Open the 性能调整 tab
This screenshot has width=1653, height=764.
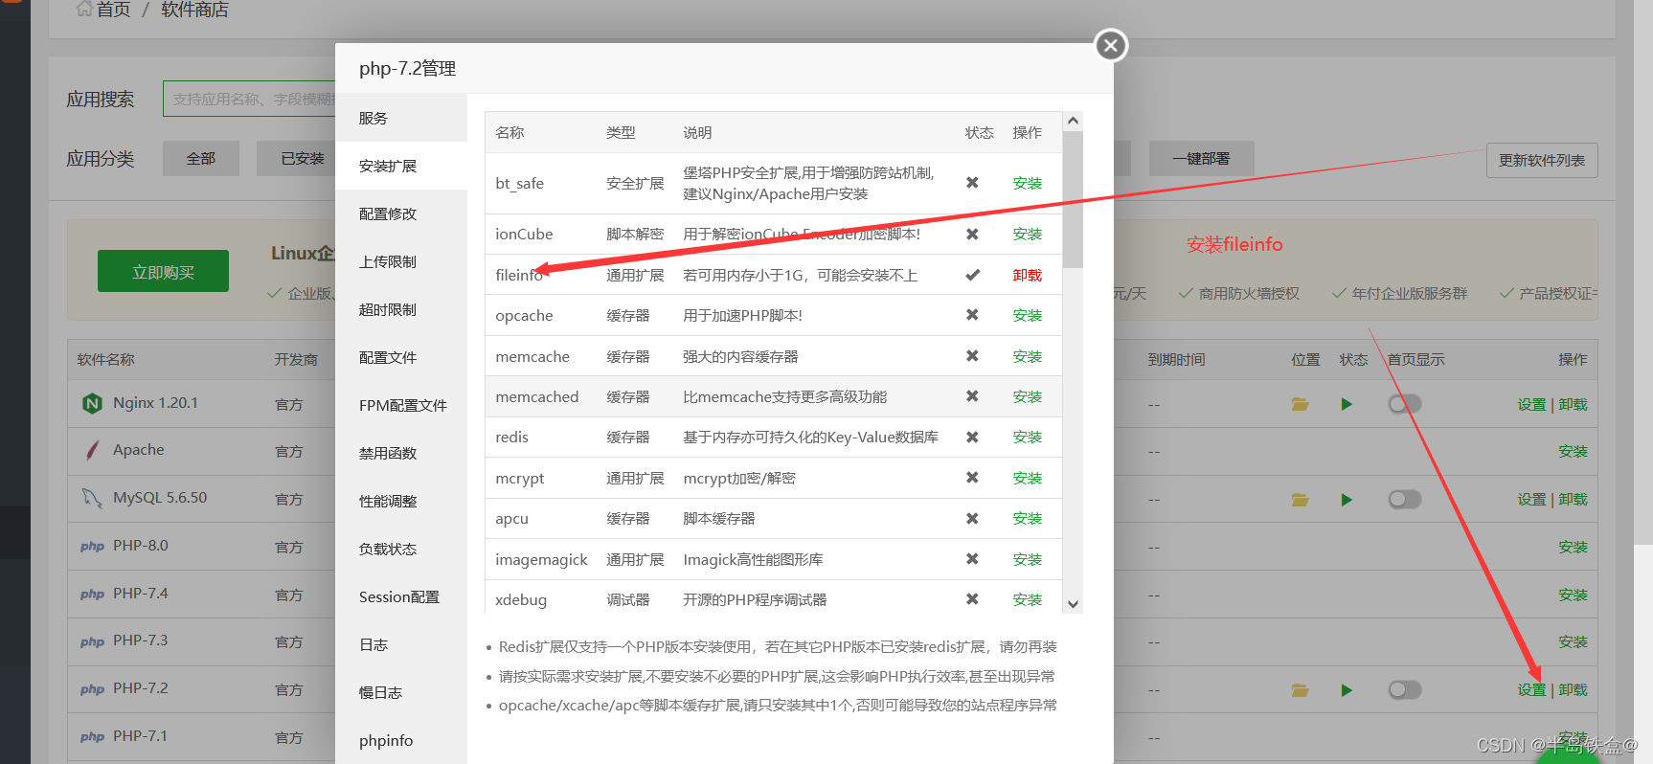401,501
